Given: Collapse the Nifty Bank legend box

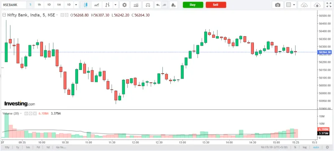Looking at the screenshot, I should 4,15.
